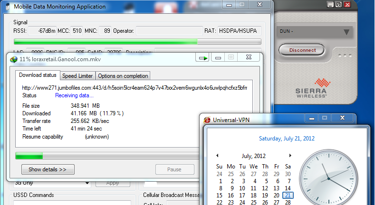Select July 1 in the calendar
This screenshot has height=205, width=375.
click(221, 181)
